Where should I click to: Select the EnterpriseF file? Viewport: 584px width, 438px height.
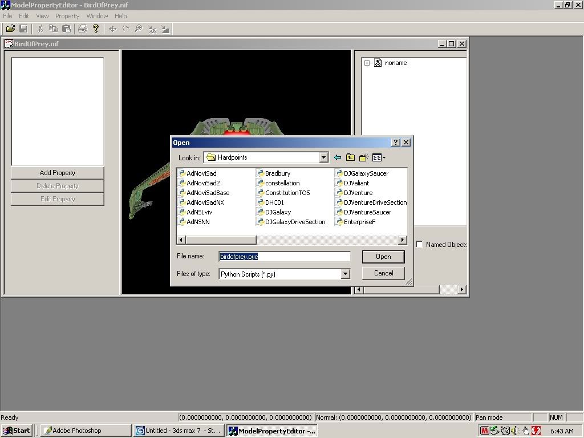(x=356, y=222)
